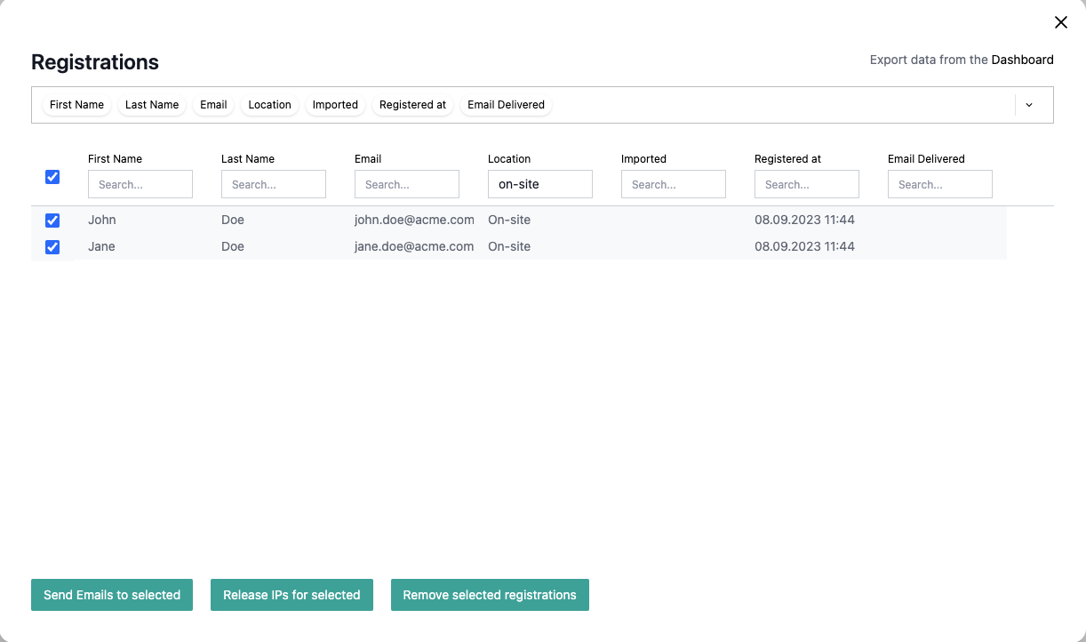Uncheck the select-all checkbox in header
The height and width of the screenshot is (642, 1086).
coord(52,177)
